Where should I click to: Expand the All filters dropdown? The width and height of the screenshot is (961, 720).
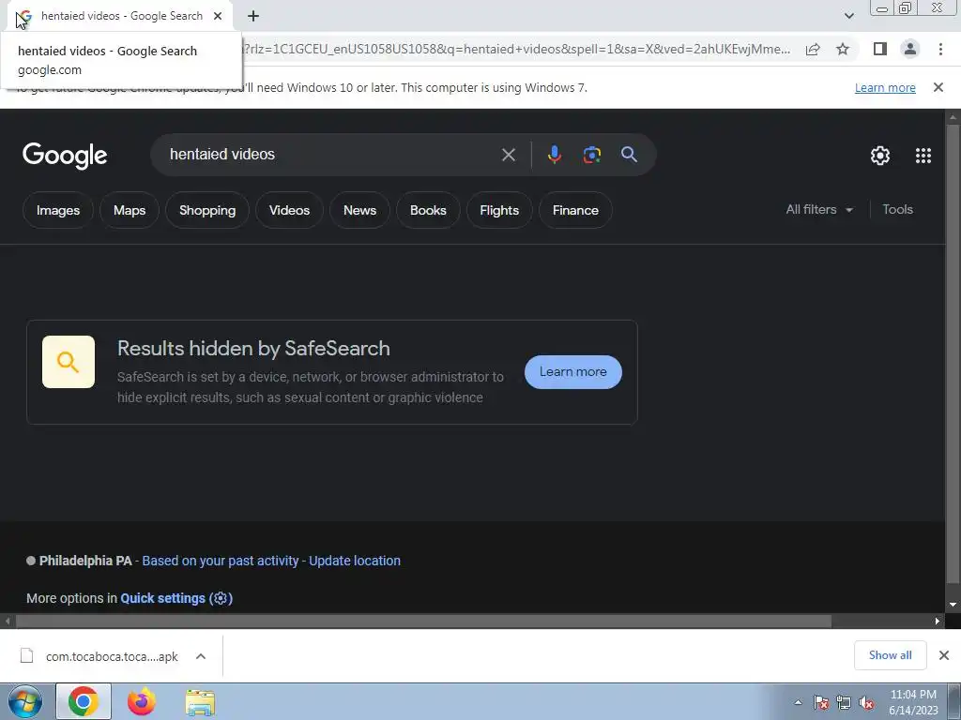pyautogui.click(x=819, y=209)
